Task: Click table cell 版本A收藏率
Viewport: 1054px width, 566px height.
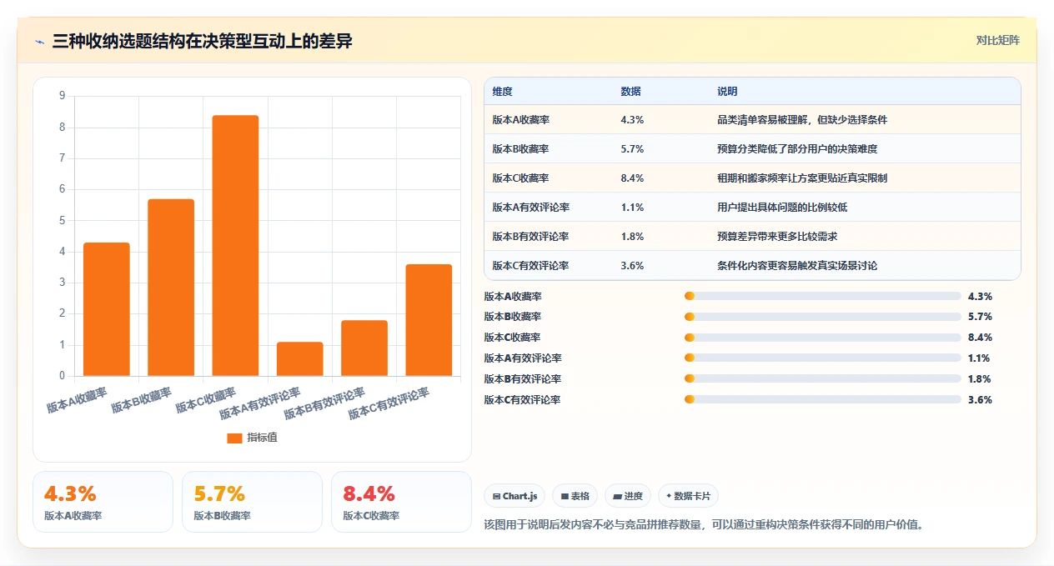Action: tap(521, 120)
